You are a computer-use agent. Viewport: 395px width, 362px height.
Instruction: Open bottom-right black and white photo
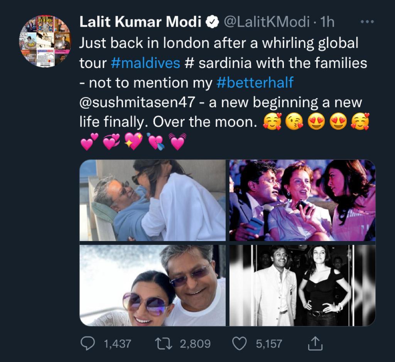(302, 286)
